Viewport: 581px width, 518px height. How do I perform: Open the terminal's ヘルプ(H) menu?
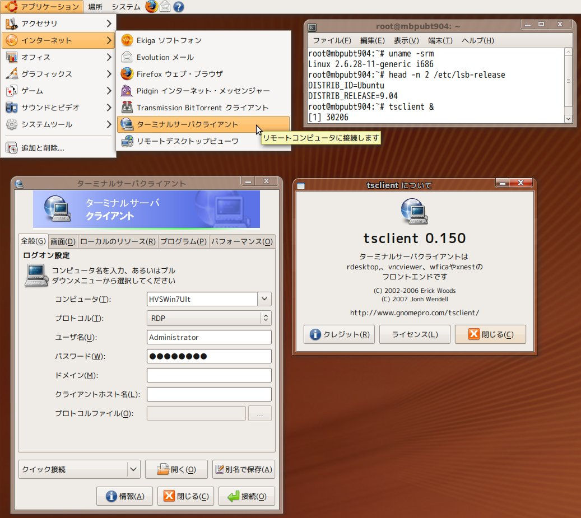(x=477, y=40)
